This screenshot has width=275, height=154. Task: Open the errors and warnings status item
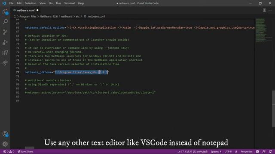9,151
